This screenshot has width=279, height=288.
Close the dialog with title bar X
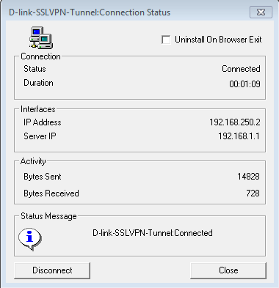(x=261, y=12)
